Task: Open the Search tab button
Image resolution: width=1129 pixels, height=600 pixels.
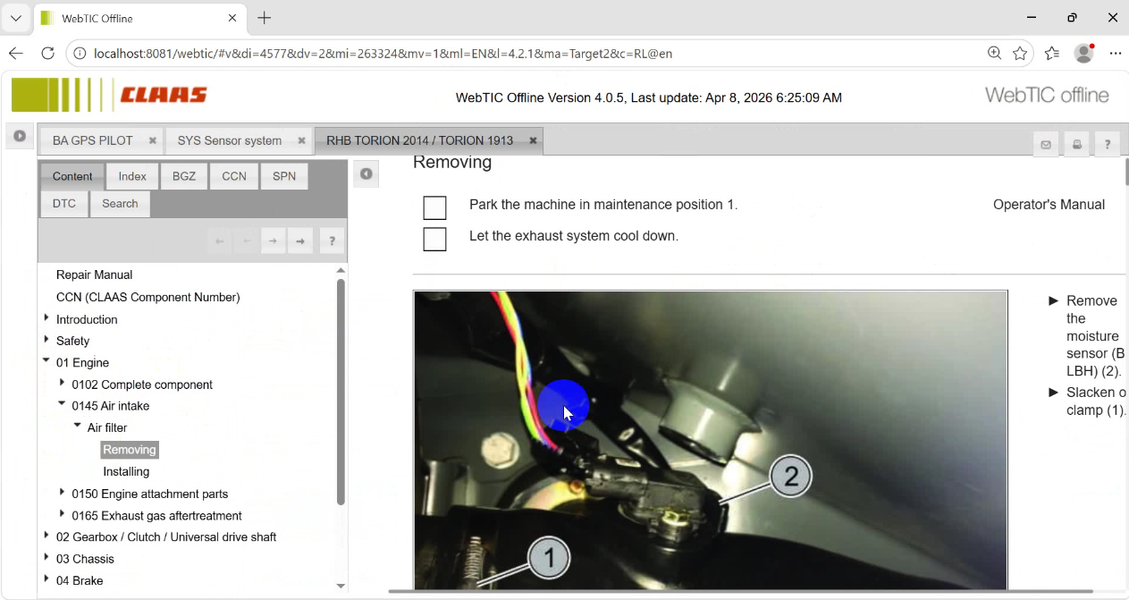Action: click(x=120, y=204)
